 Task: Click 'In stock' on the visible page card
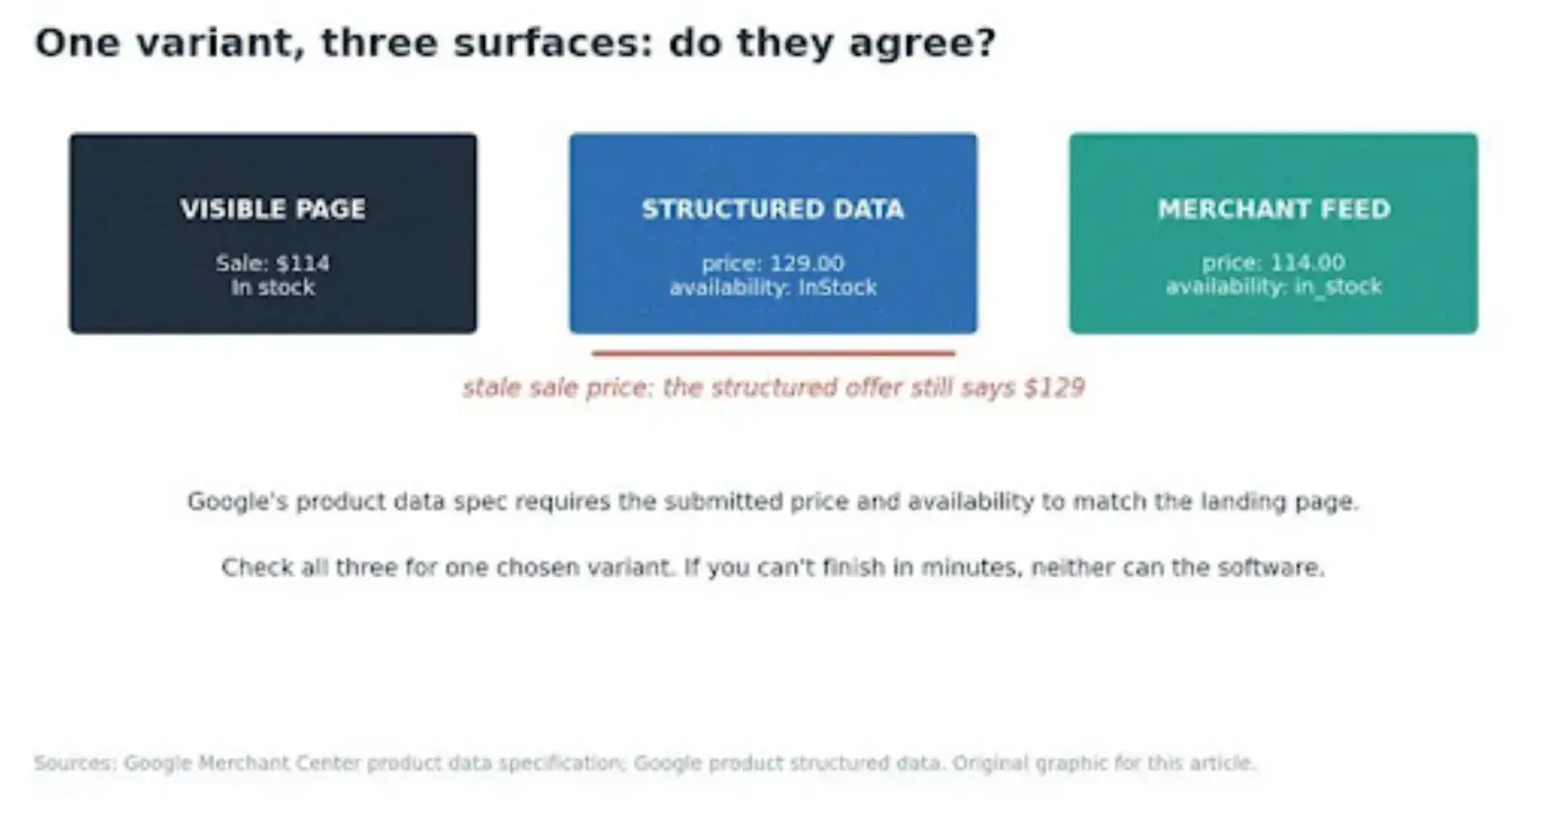(x=272, y=288)
